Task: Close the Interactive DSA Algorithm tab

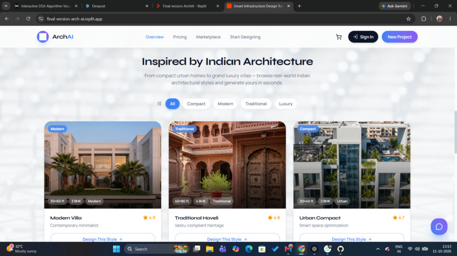Action: coord(76,6)
